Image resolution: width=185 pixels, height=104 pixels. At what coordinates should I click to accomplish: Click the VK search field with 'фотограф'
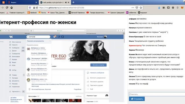point(38,37)
